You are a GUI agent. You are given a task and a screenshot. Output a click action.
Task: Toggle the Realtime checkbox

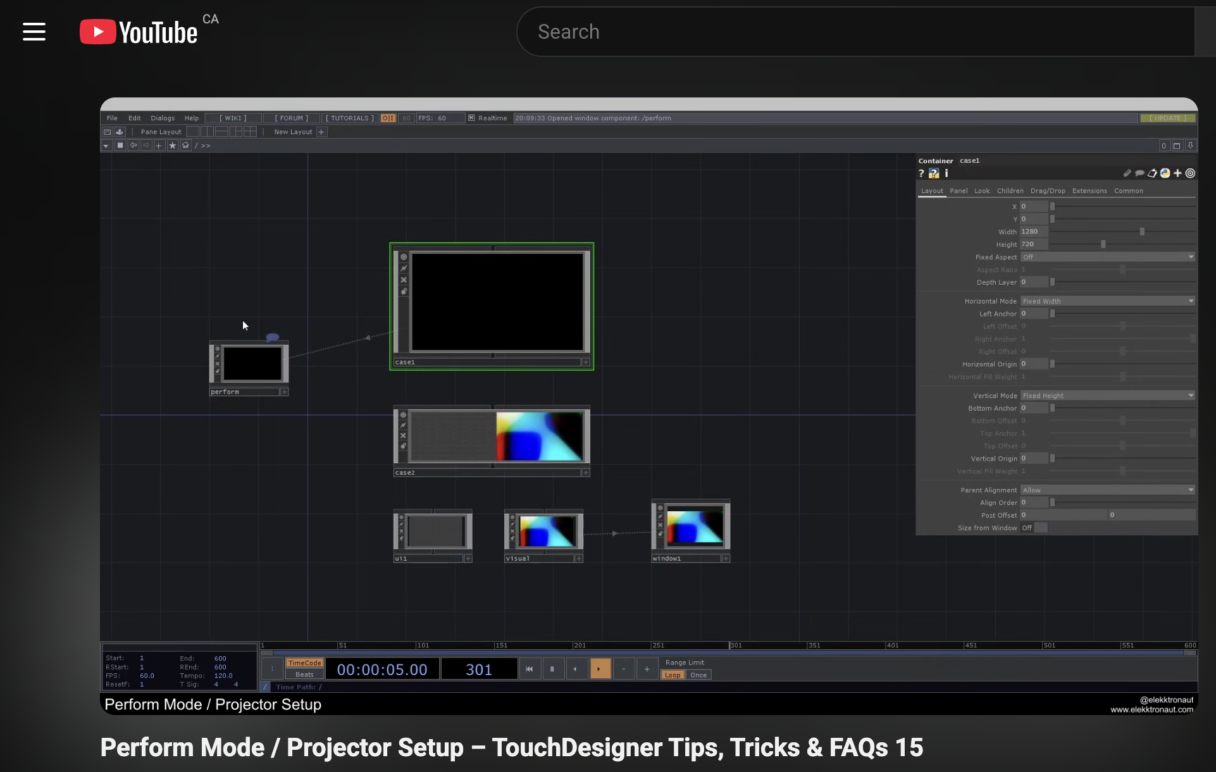pos(471,118)
